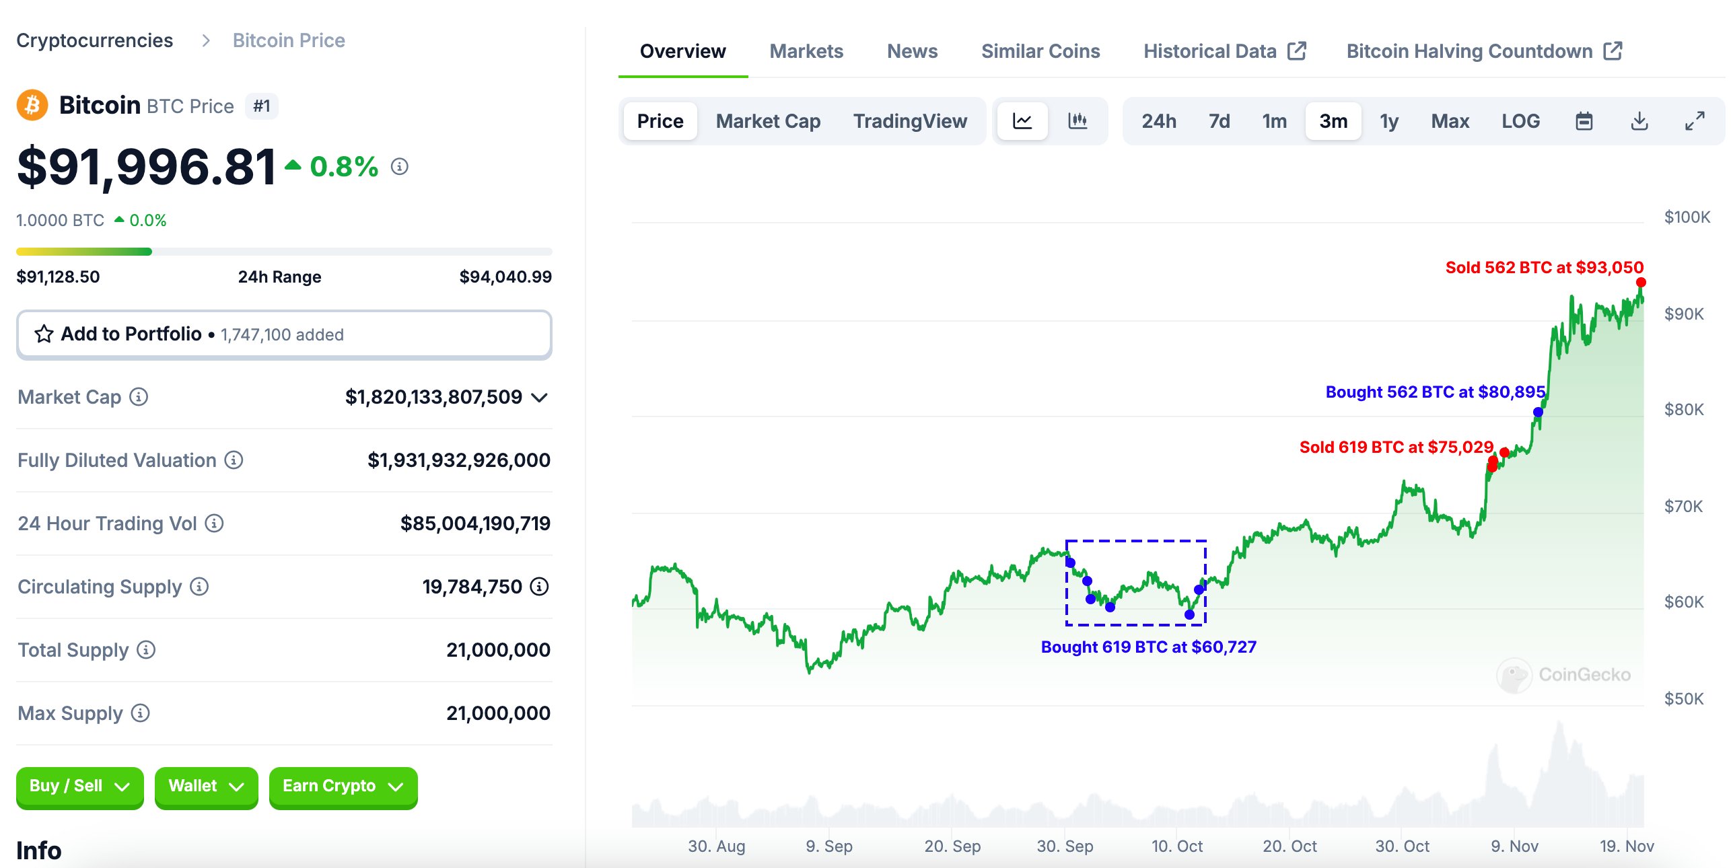
Task: Click the 24 Hour Trading Vol info icon
Action: pyautogui.click(x=214, y=523)
